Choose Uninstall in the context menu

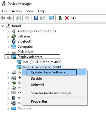point(54,85)
